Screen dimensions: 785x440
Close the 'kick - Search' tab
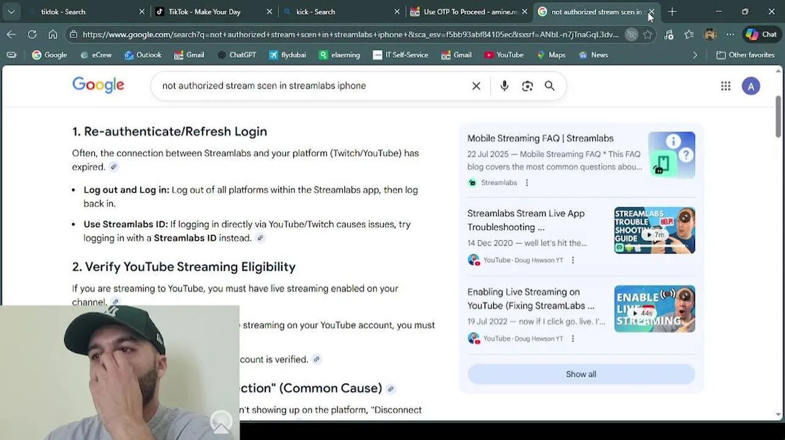[x=397, y=12]
